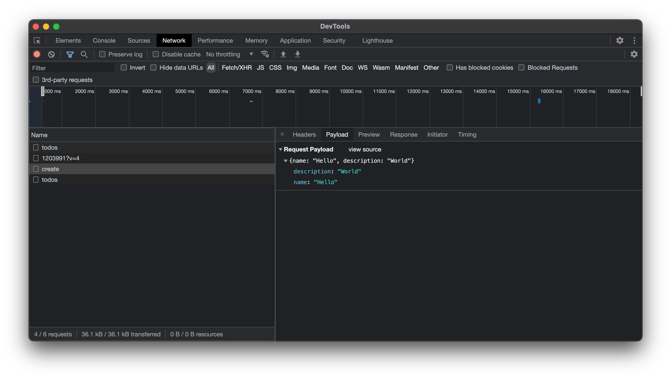This screenshot has width=671, height=379.
Task: Filter requests by CSS
Action: [275, 68]
